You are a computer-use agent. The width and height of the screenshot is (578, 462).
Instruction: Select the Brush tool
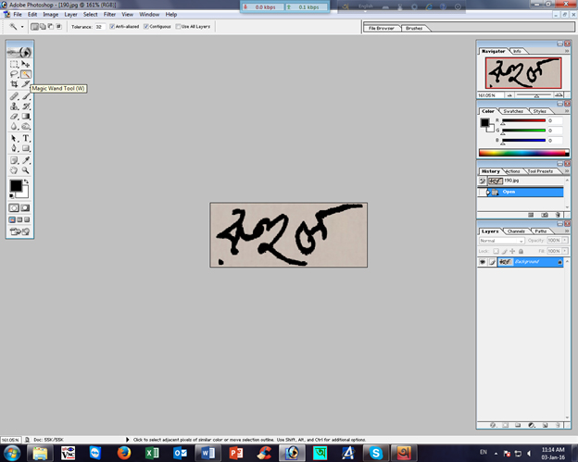pos(25,96)
